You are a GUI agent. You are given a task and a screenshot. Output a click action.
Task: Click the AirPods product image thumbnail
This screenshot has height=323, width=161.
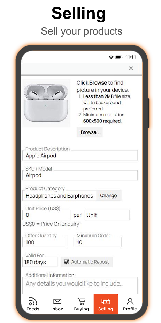coord(46,103)
